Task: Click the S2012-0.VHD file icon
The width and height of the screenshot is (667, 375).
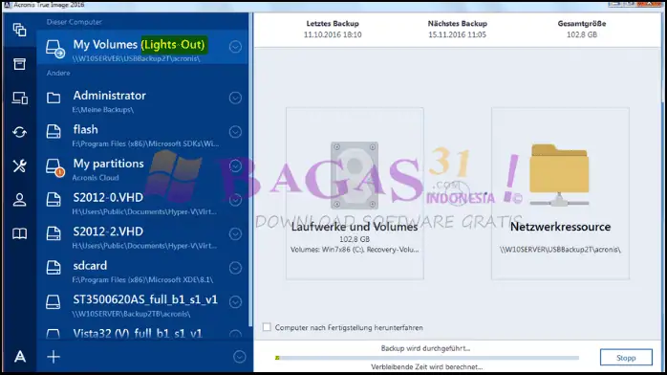Action: click(x=54, y=200)
